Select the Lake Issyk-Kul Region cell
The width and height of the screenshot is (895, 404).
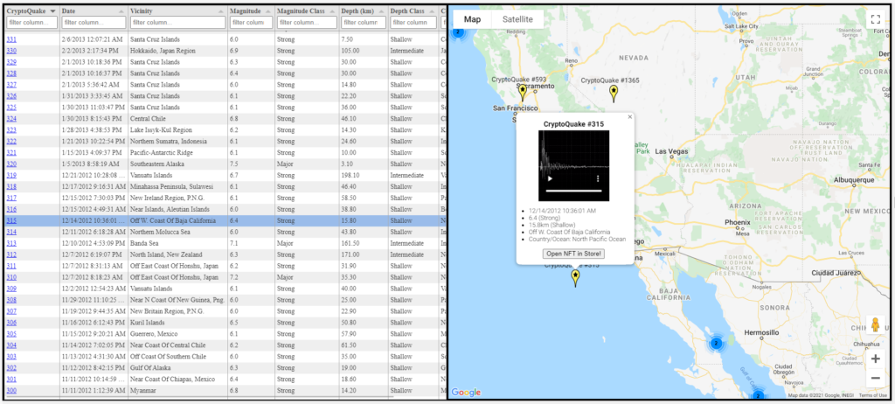177,130
